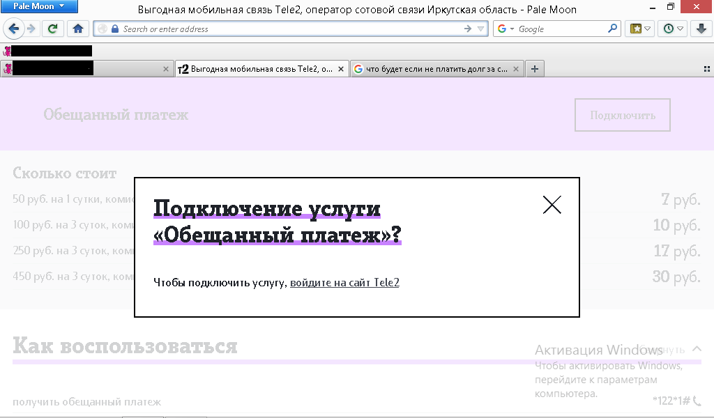Go forward to the next page
Screen dimensions: 714x418
pyautogui.click(x=31, y=29)
